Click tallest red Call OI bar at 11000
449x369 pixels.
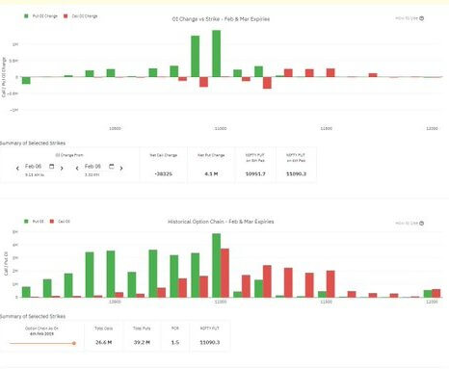click(x=224, y=273)
